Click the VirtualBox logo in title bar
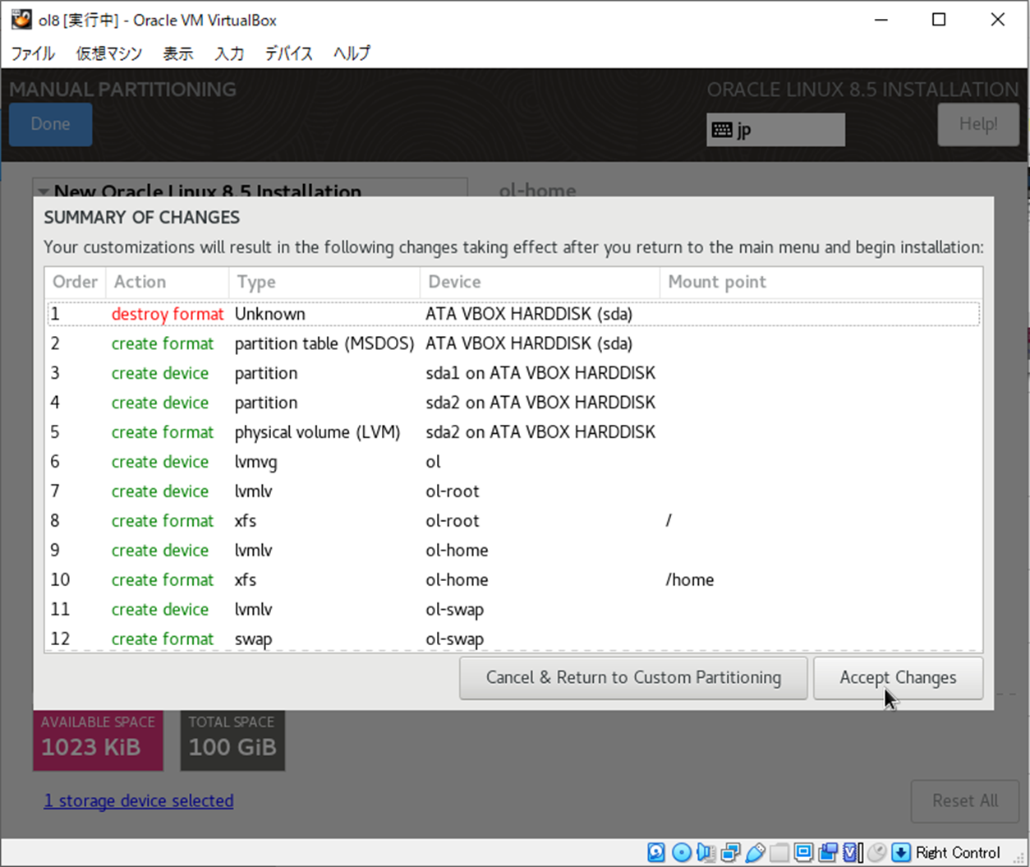The image size is (1030, 867). pyautogui.click(x=21, y=19)
